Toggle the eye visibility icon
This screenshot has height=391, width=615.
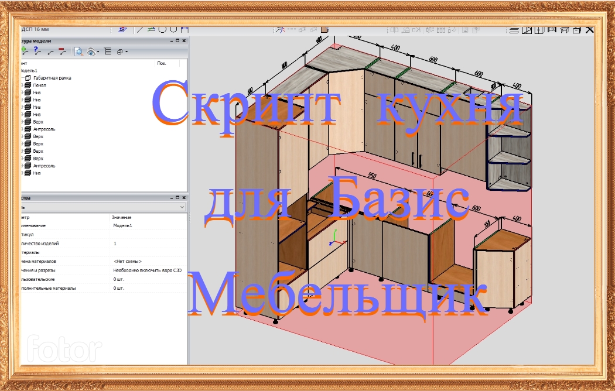click(x=91, y=52)
